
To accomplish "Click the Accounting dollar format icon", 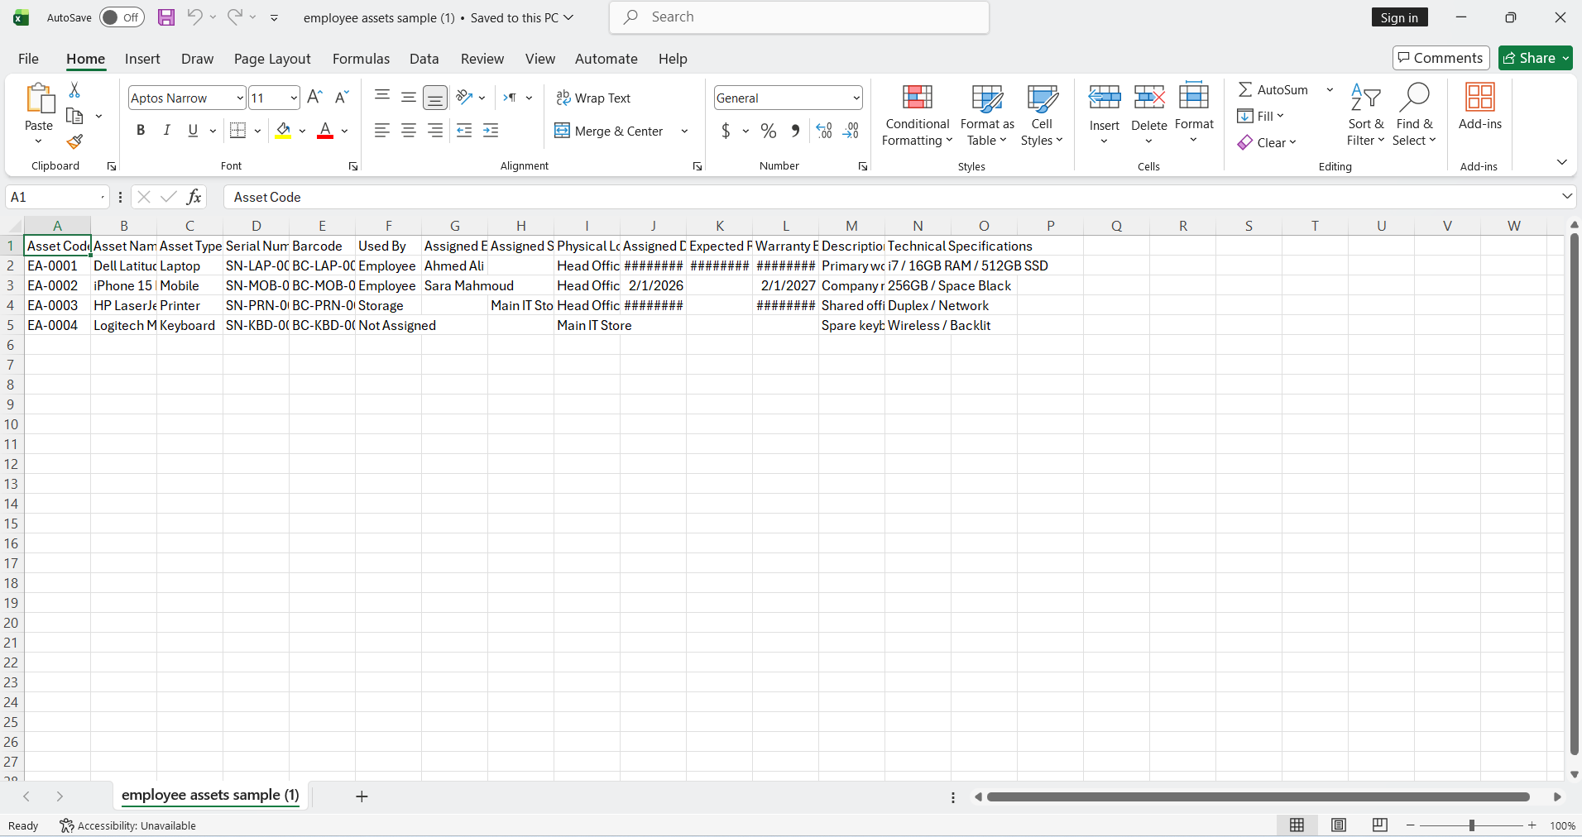I will coord(726,131).
